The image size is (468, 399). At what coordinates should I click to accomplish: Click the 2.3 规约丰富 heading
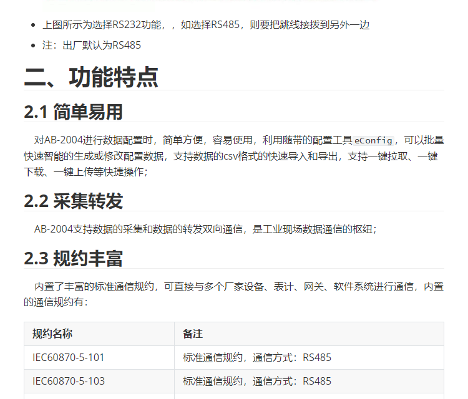[73, 258]
